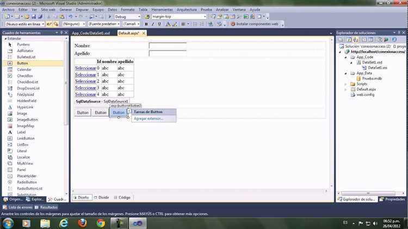The height and width of the screenshot is (229, 408).
Task: Click the Undo icon in toolbar
Action: coord(71,17)
